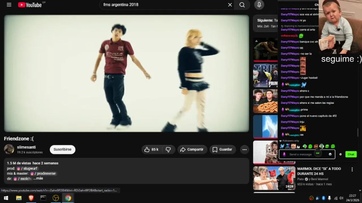Open the ssolchu director link

[23, 178]
